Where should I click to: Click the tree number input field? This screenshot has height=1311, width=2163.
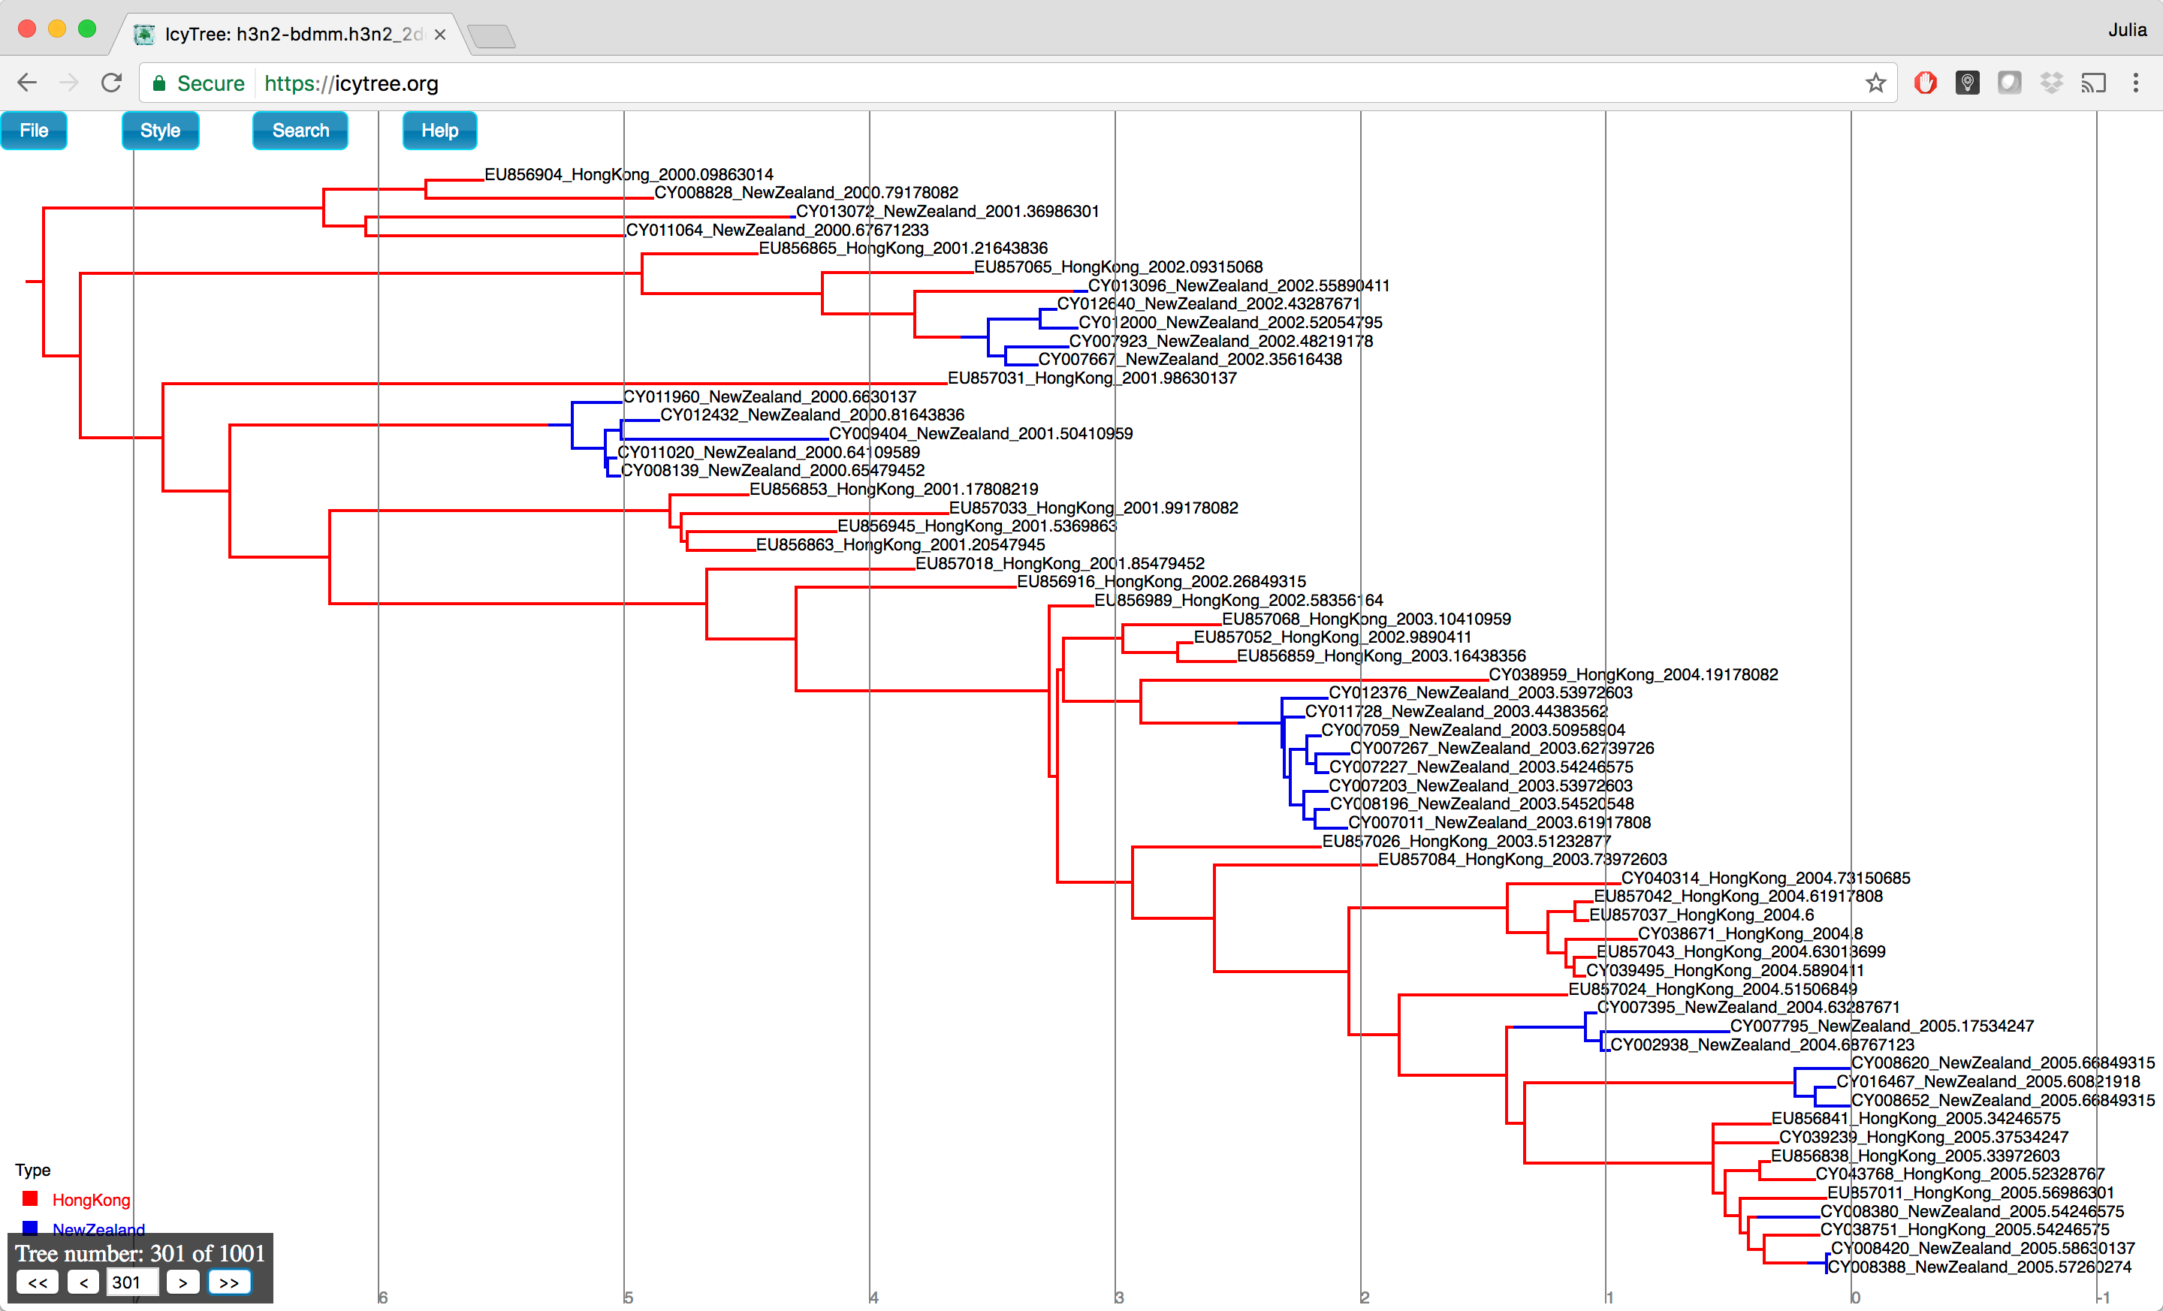[x=131, y=1282]
